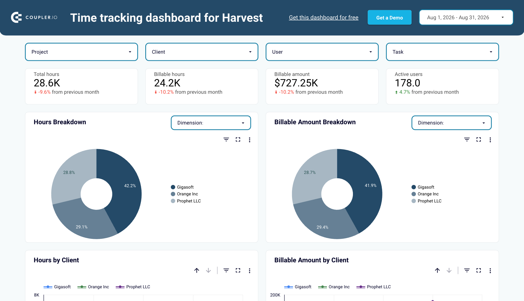
Task: Toggle Gigasoft series in Hours by Client legend
Action: pyautogui.click(x=57, y=287)
